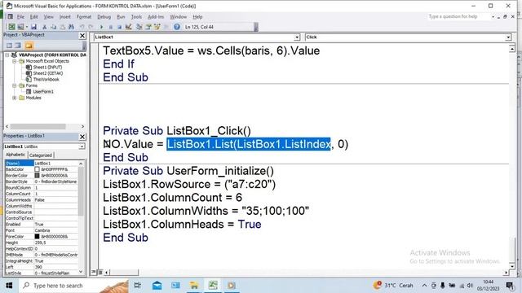The image size is (522, 293).
Task: Open Project Explorer toolbar icon
Action: point(139,27)
